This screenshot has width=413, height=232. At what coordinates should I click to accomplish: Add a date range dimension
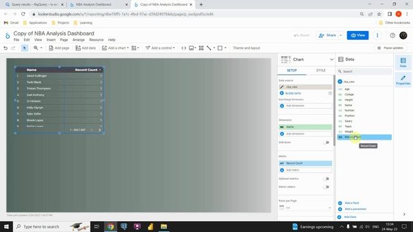click(305, 106)
